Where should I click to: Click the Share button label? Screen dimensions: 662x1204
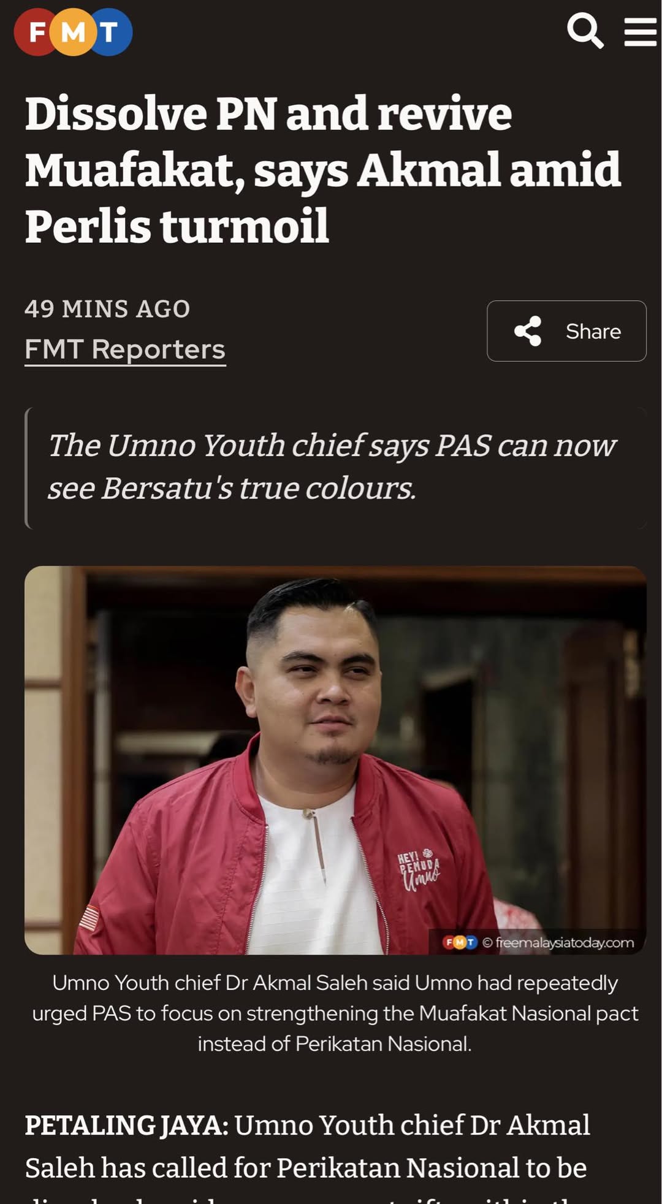(x=593, y=332)
